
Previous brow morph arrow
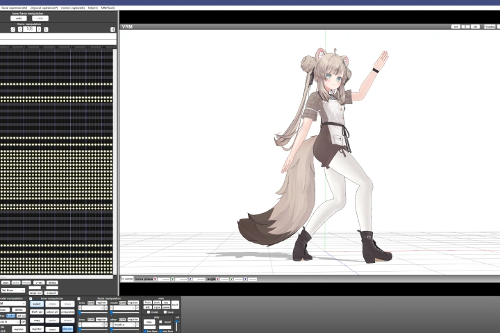point(80,325)
